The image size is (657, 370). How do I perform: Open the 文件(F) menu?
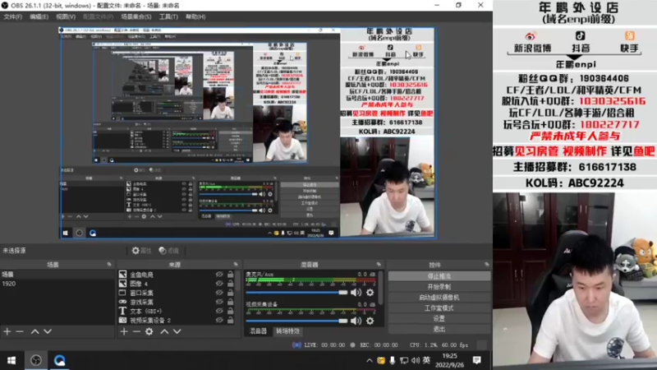coord(12,16)
